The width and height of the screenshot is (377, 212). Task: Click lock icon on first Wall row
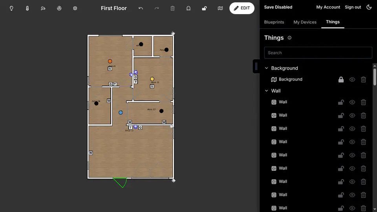tap(341, 102)
